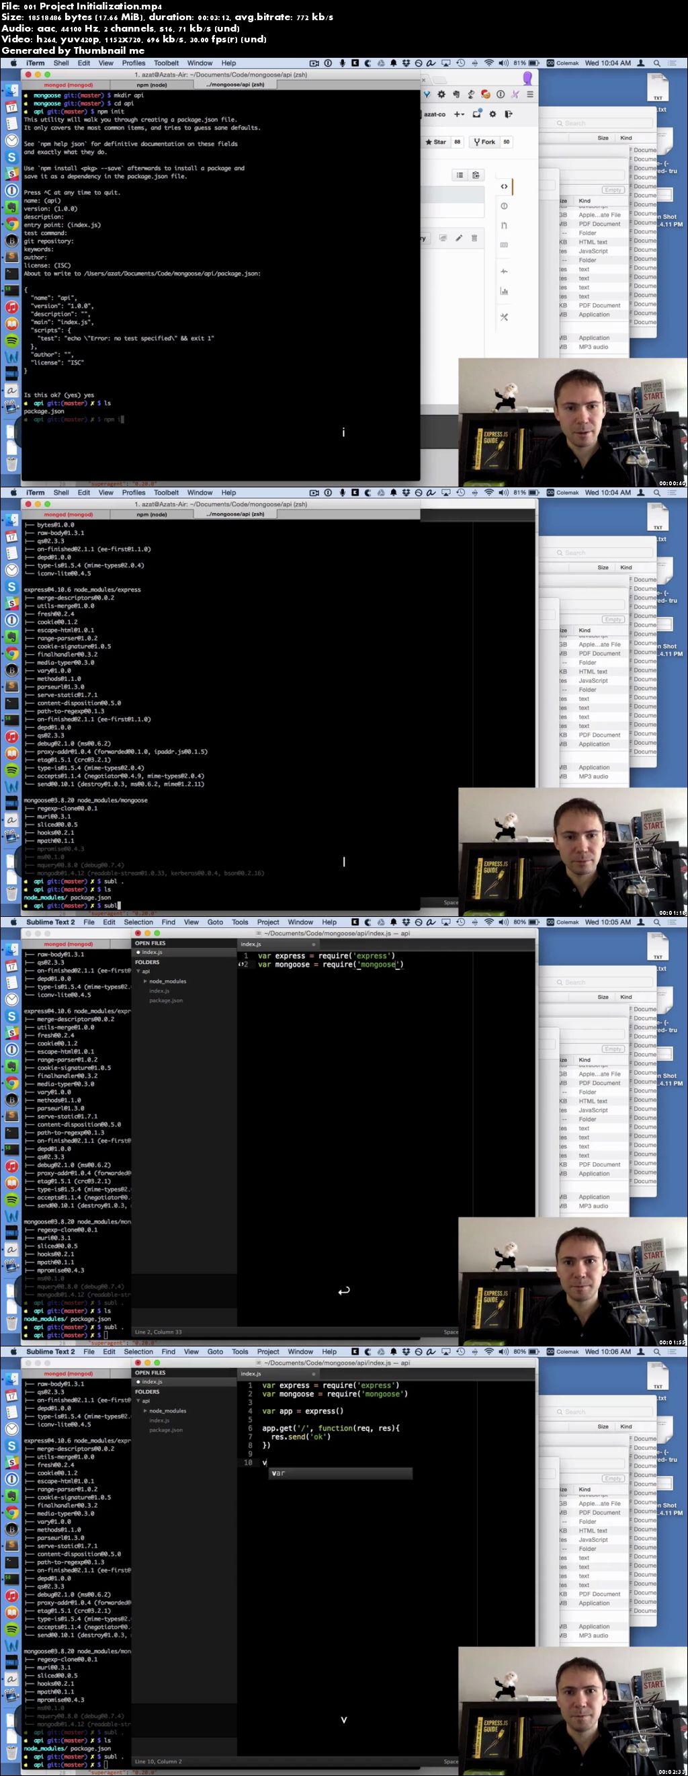688x1776 pixels.
Task: Open Goto menu in Sublime frame with var autocomplete
Action: pyautogui.click(x=215, y=1351)
